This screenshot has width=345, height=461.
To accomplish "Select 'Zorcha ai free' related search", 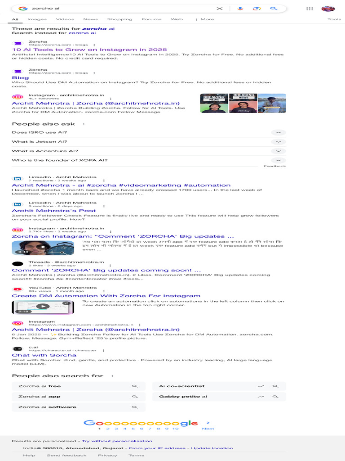I will tap(78, 386).
